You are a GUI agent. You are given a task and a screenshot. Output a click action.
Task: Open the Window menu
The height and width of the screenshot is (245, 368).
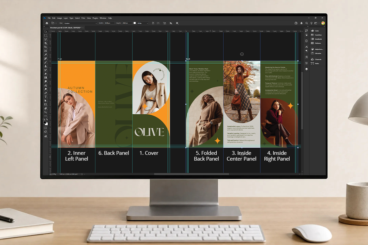click(103, 18)
